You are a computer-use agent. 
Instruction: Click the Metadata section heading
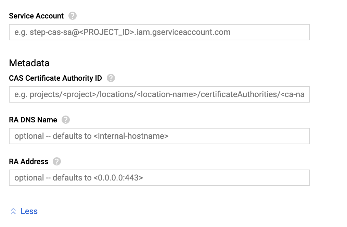tap(29, 63)
